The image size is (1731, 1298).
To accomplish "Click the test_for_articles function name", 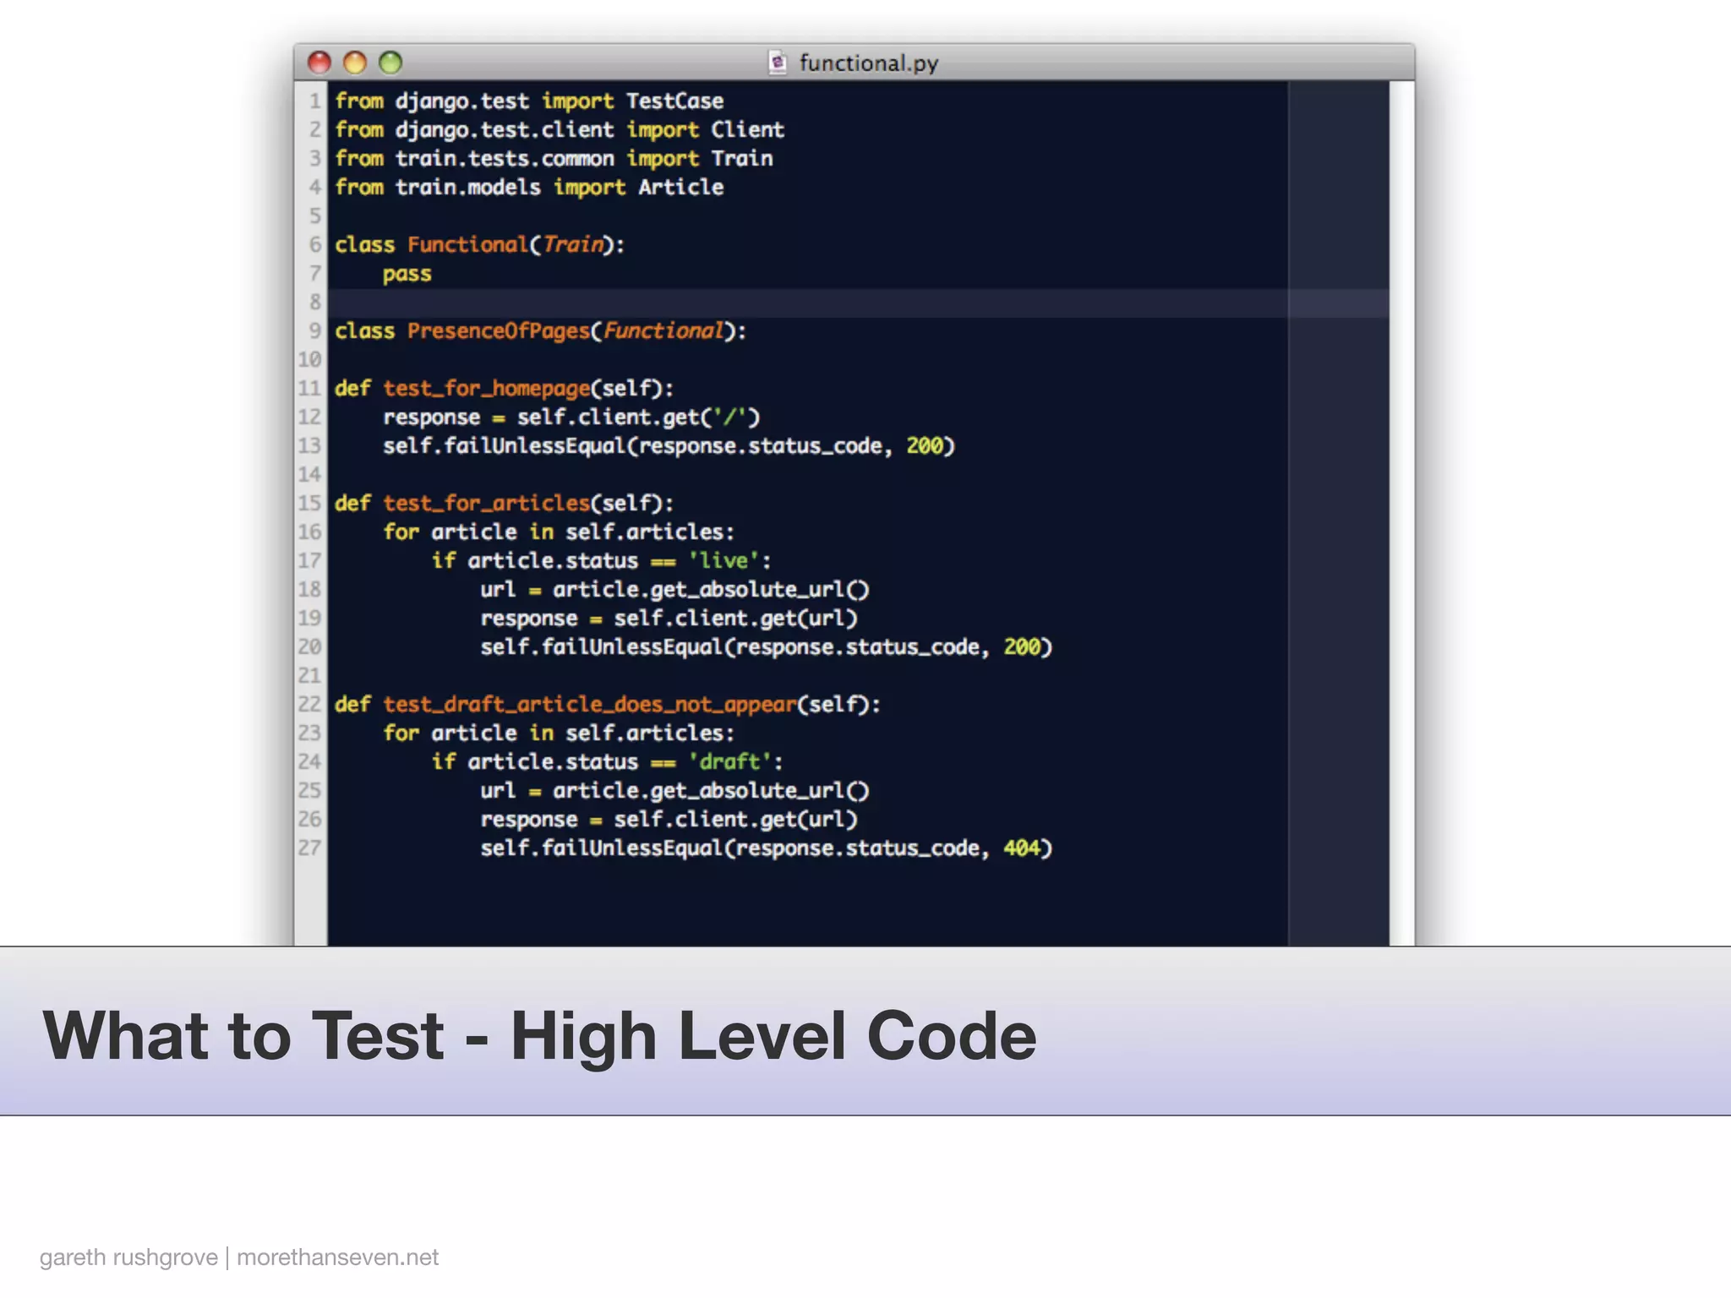I will pyautogui.click(x=486, y=504).
